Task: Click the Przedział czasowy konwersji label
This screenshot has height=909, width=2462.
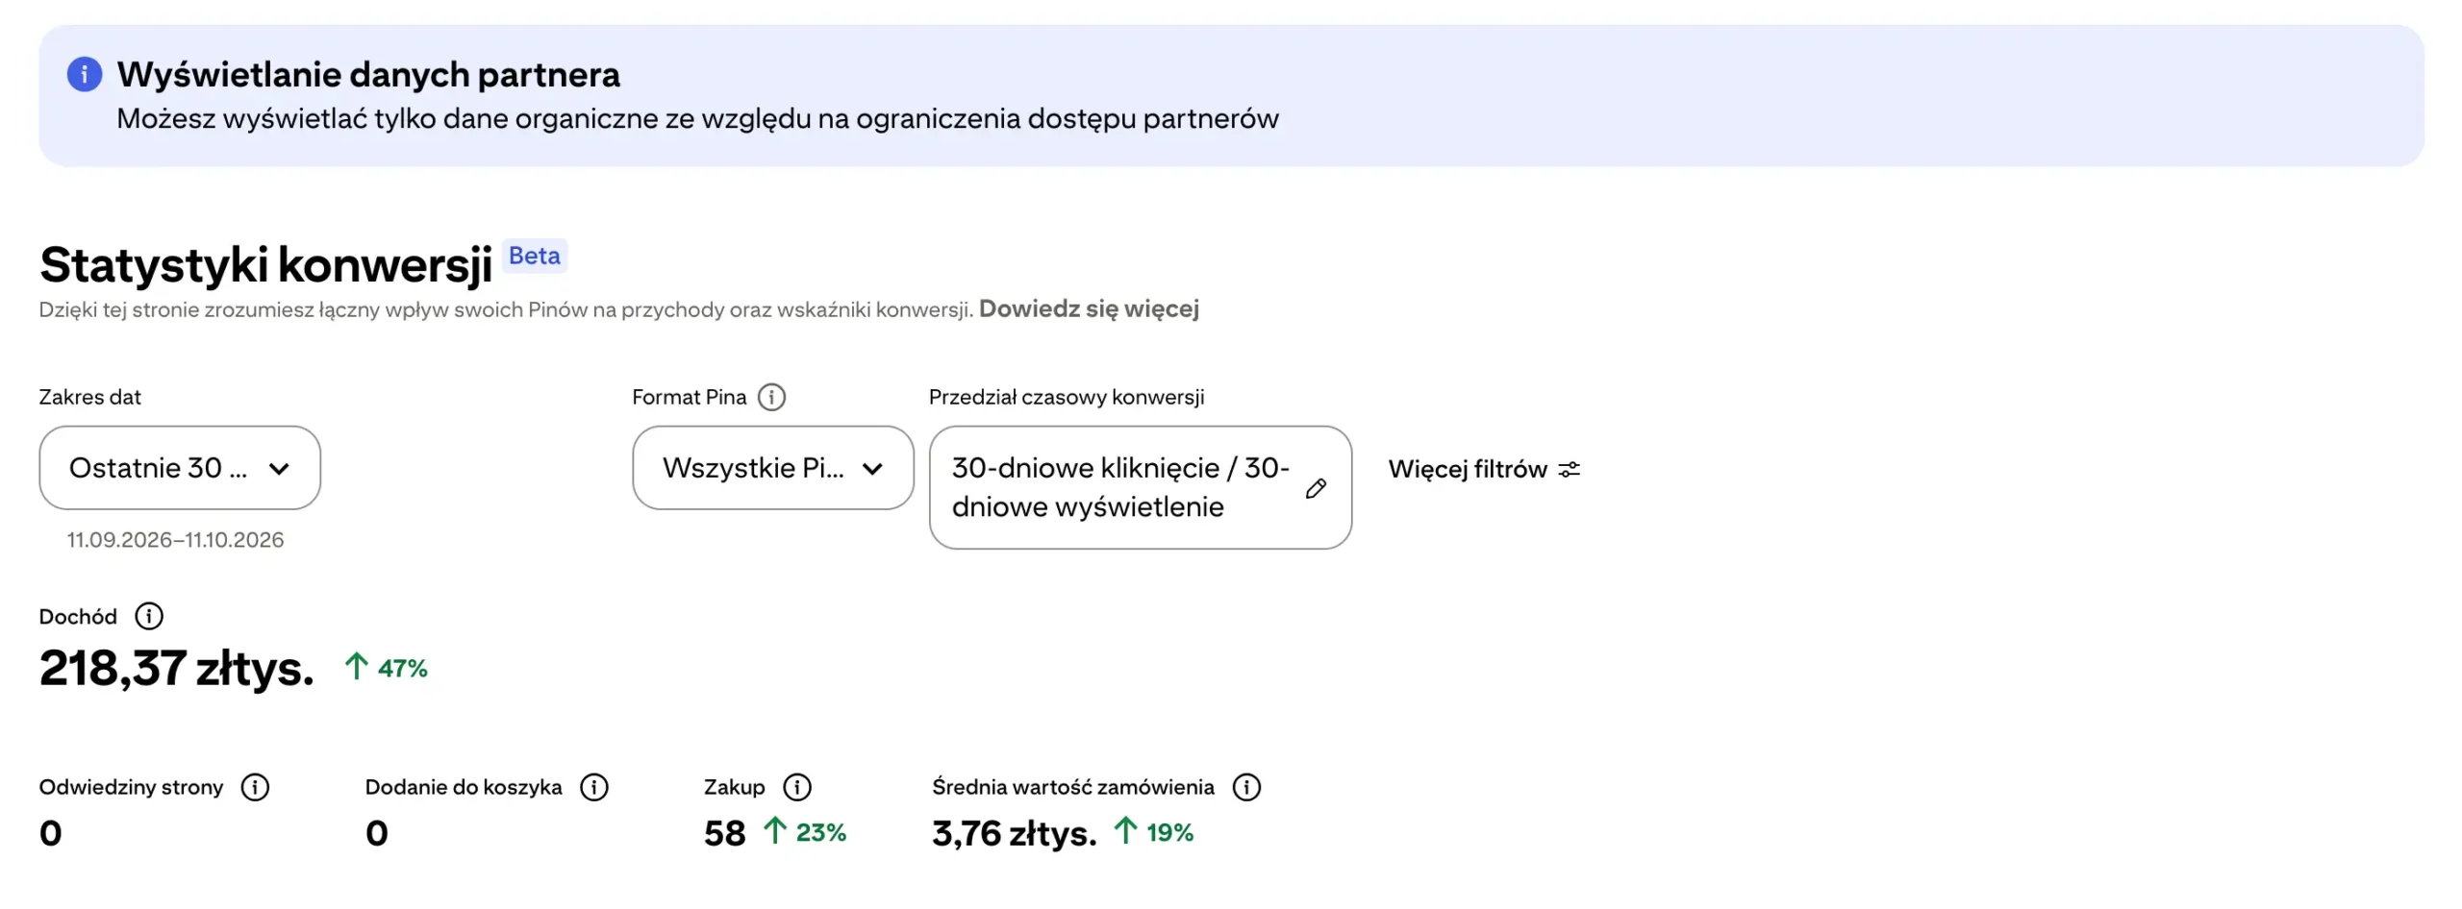Action: [x=1067, y=397]
